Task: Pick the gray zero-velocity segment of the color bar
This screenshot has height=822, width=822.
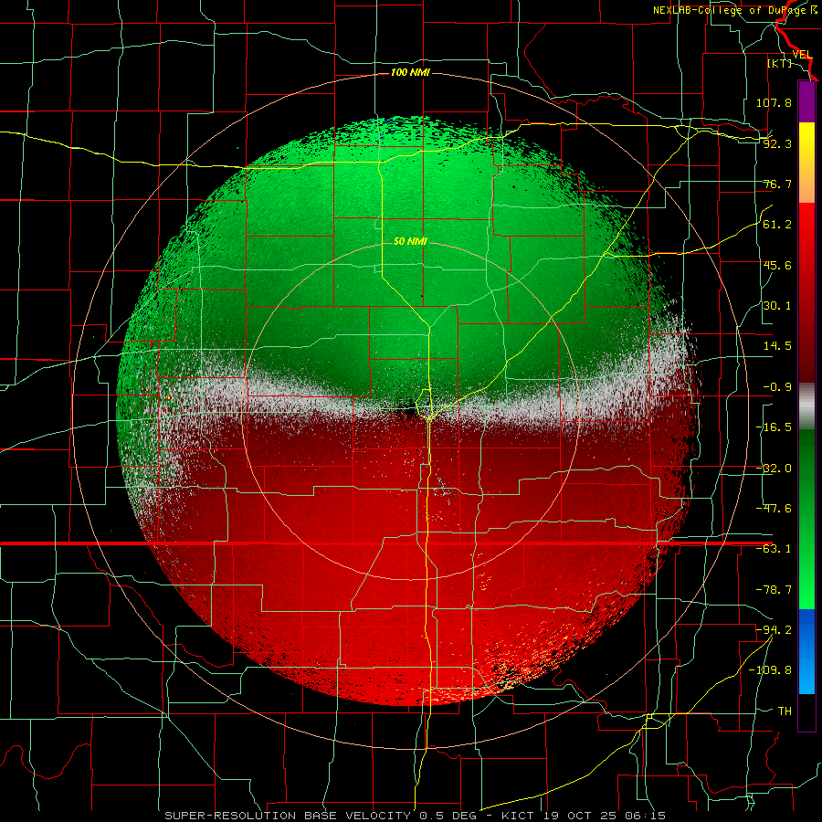Action: point(806,406)
